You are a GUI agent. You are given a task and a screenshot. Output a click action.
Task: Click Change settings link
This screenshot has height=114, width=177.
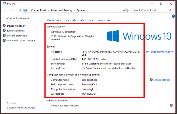(162, 80)
